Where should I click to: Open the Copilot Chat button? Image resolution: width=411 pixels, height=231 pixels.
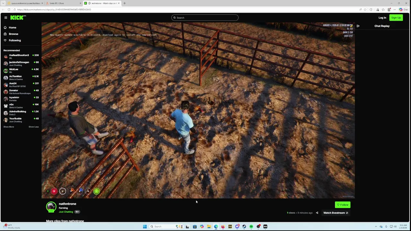pos(404,10)
